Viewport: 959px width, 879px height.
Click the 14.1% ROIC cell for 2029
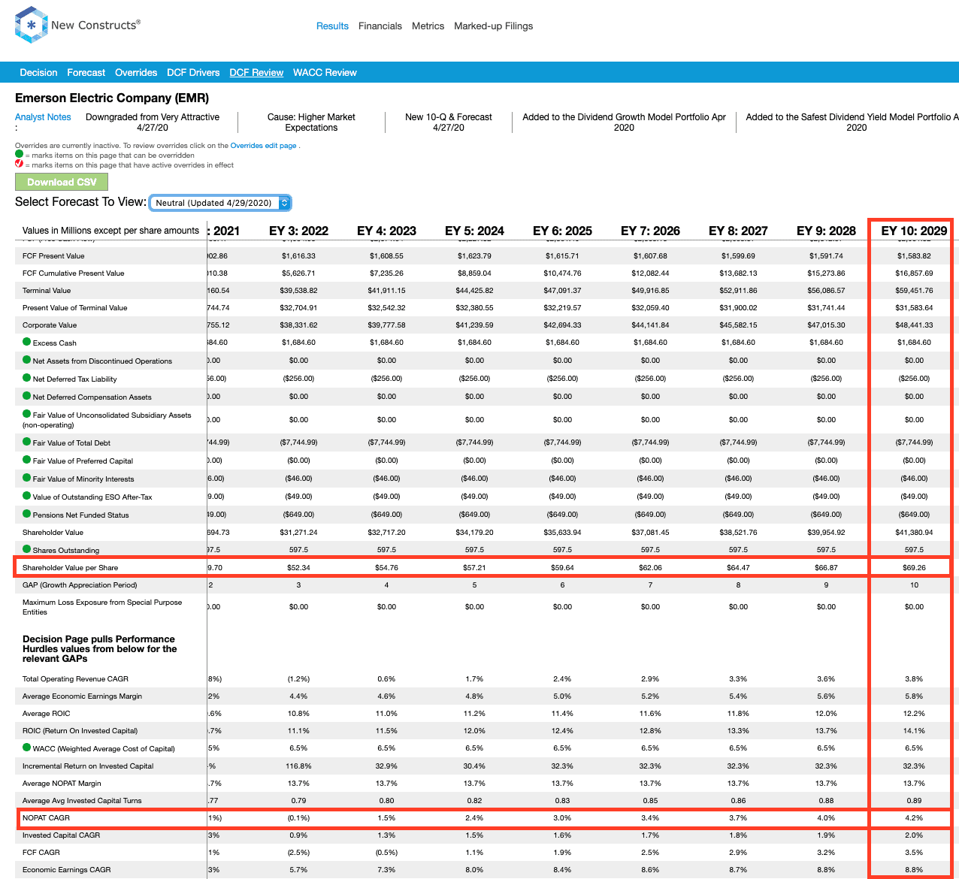[x=914, y=731]
